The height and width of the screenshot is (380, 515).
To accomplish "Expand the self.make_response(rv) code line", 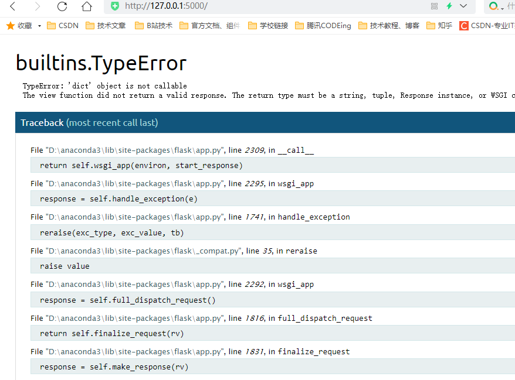I will [x=114, y=367].
